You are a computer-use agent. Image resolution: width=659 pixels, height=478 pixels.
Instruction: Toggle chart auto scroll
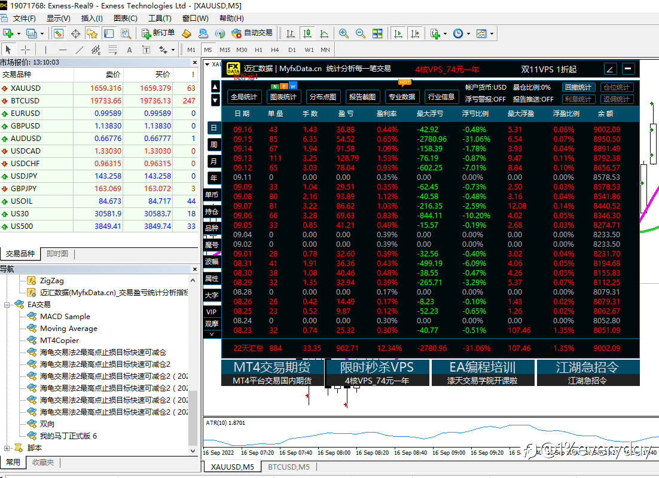[x=398, y=33]
